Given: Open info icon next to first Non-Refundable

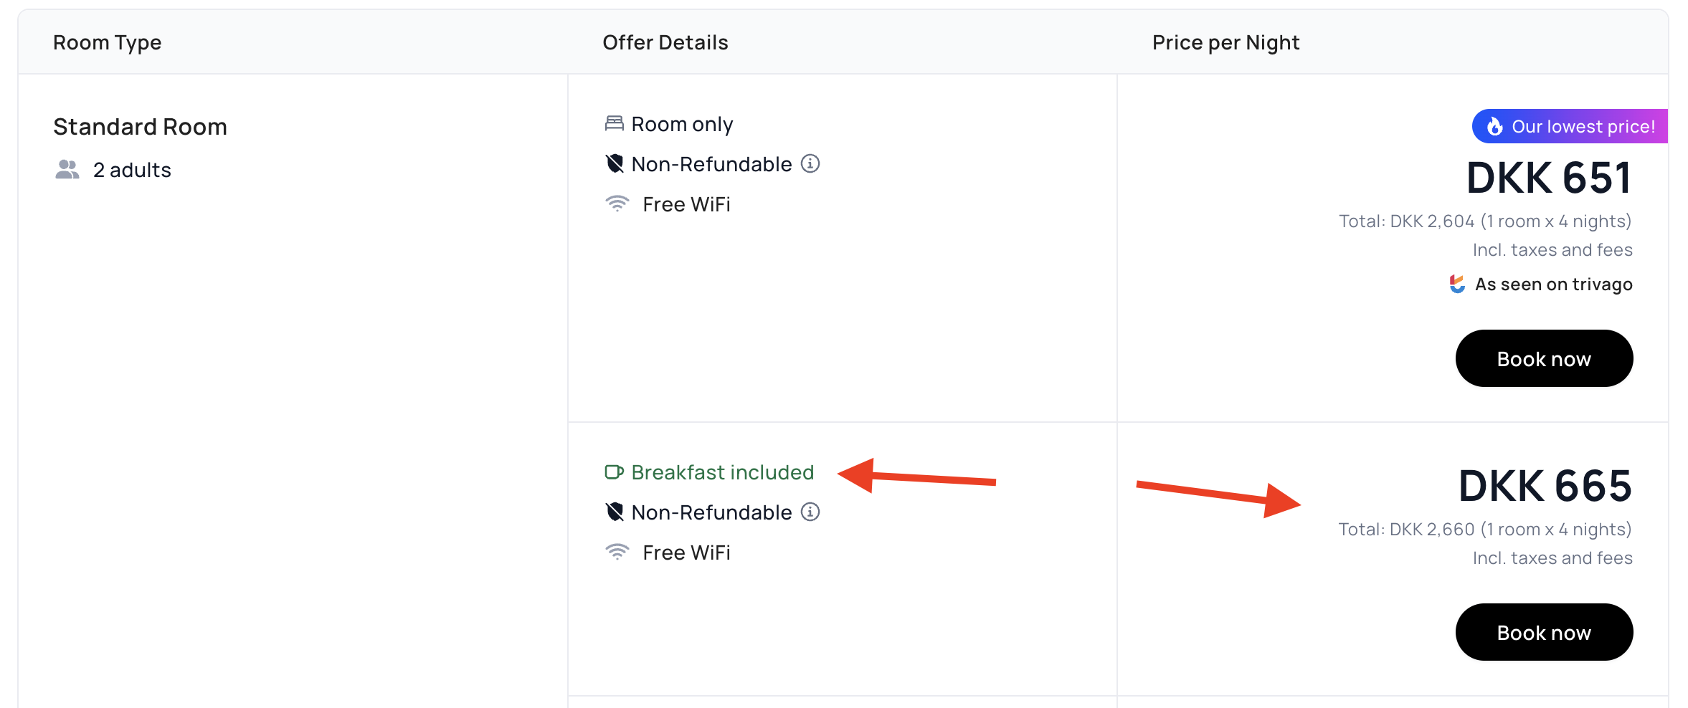Looking at the screenshot, I should point(810,164).
